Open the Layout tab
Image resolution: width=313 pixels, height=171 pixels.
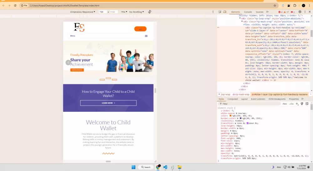(x=244, y=99)
